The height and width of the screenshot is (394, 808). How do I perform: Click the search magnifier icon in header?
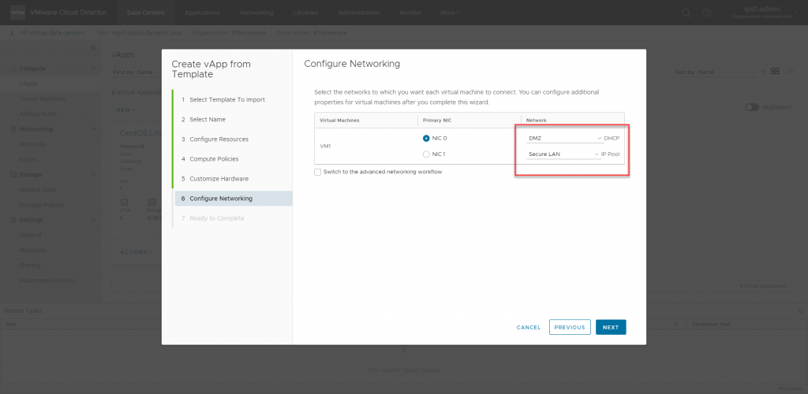[686, 13]
